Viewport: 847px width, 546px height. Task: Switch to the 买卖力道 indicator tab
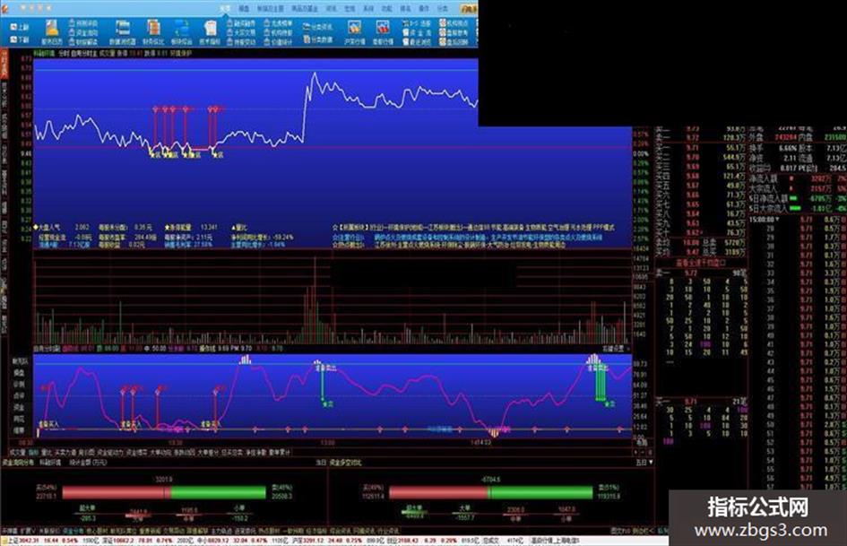pyautogui.click(x=65, y=452)
